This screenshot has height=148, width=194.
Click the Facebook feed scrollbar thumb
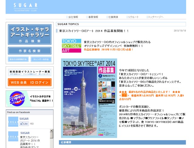[x=51, y=135]
